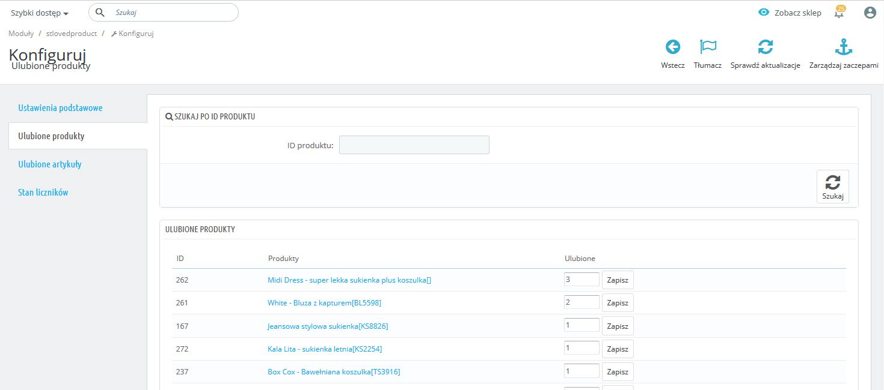The height and width of the screenshot is (390, 884).
Task: Save the White - Bluza z kapturem row
Action: 618,303
